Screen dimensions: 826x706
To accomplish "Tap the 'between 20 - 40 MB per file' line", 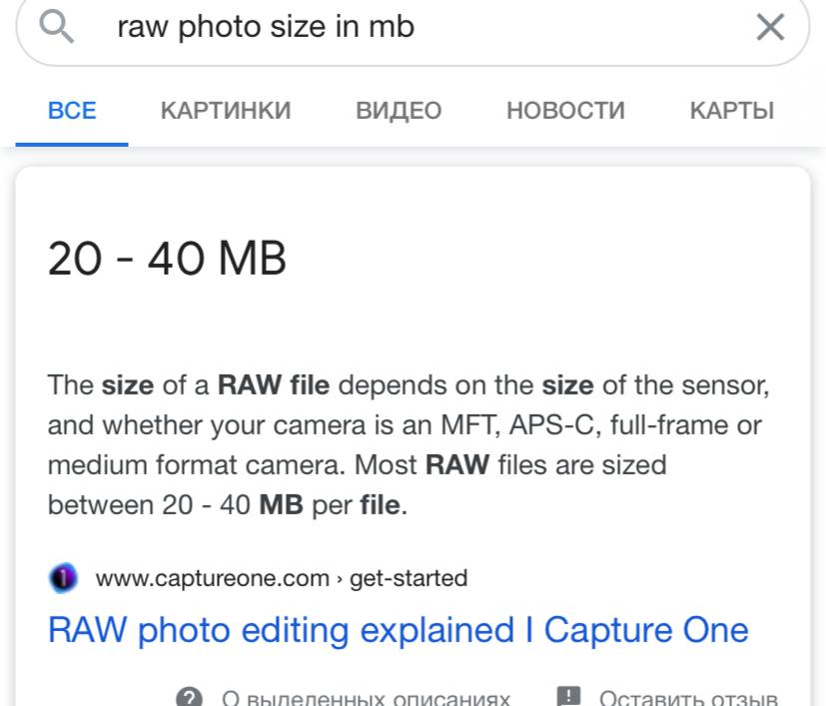I will click(x=228, y=504).
